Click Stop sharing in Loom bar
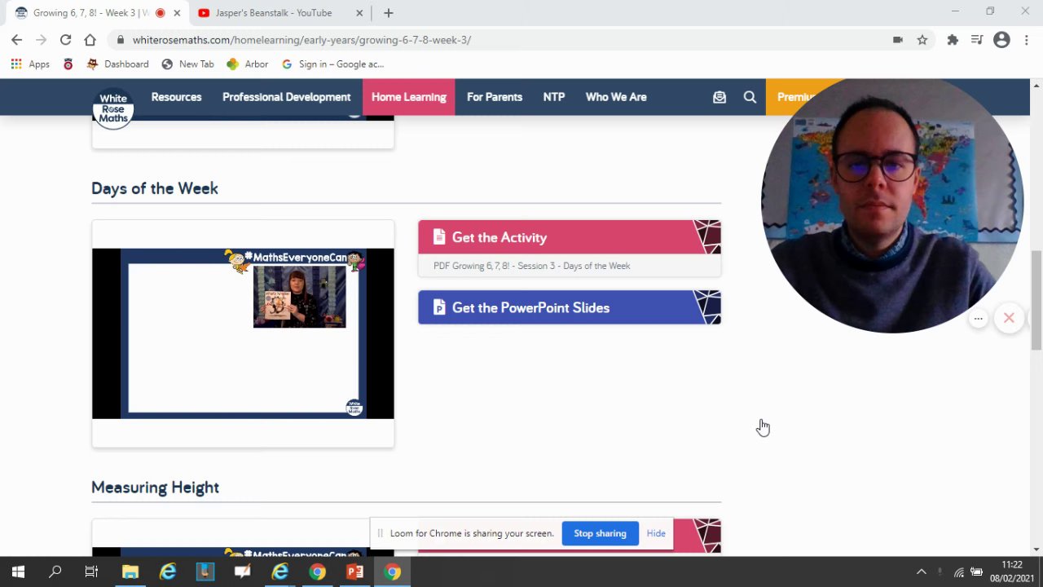Viewport: 1043px width, 587px height. (600, 533)
